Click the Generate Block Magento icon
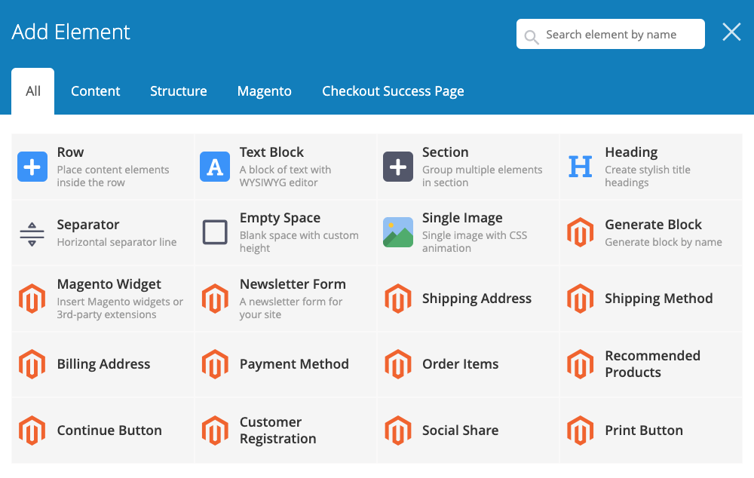The height and width of the screenshot is (478, 754). (x=581, y=232)
